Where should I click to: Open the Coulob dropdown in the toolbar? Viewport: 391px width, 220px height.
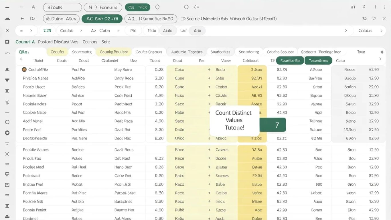coord(71,30)
